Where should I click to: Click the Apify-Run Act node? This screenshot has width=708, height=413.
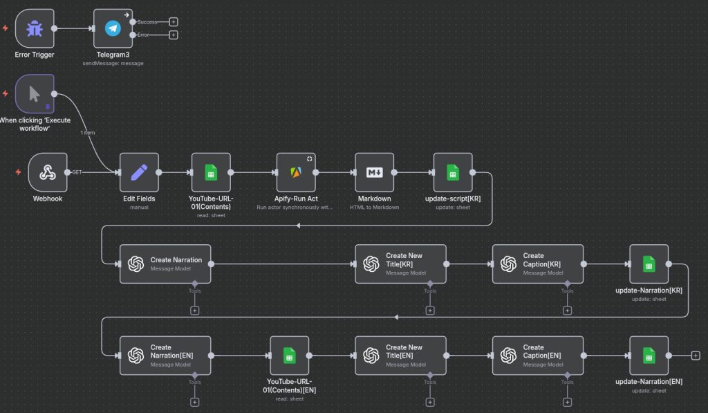tap(296, 172)
